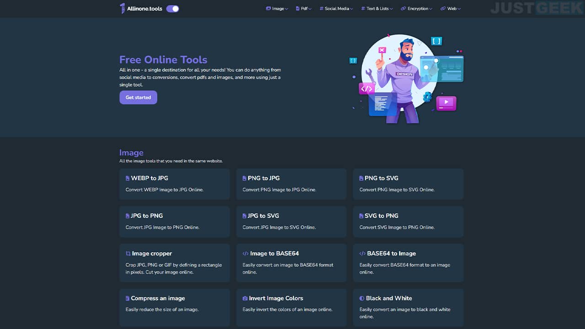The image size is (585, 329).
Task: Click the Encryption link icon
Action: click(403, 9)
